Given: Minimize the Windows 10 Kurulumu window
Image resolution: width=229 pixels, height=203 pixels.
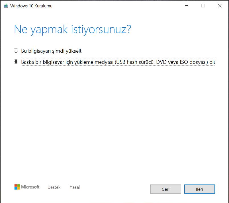Looking at the screenshot, I should point(187,6).
